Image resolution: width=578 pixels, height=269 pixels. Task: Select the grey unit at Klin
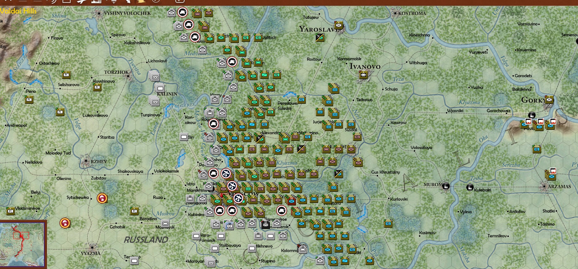click(184, 137)
